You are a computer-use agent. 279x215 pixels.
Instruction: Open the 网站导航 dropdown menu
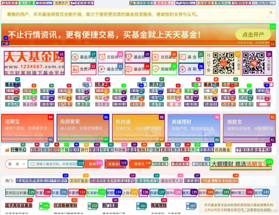coord(264,3)
